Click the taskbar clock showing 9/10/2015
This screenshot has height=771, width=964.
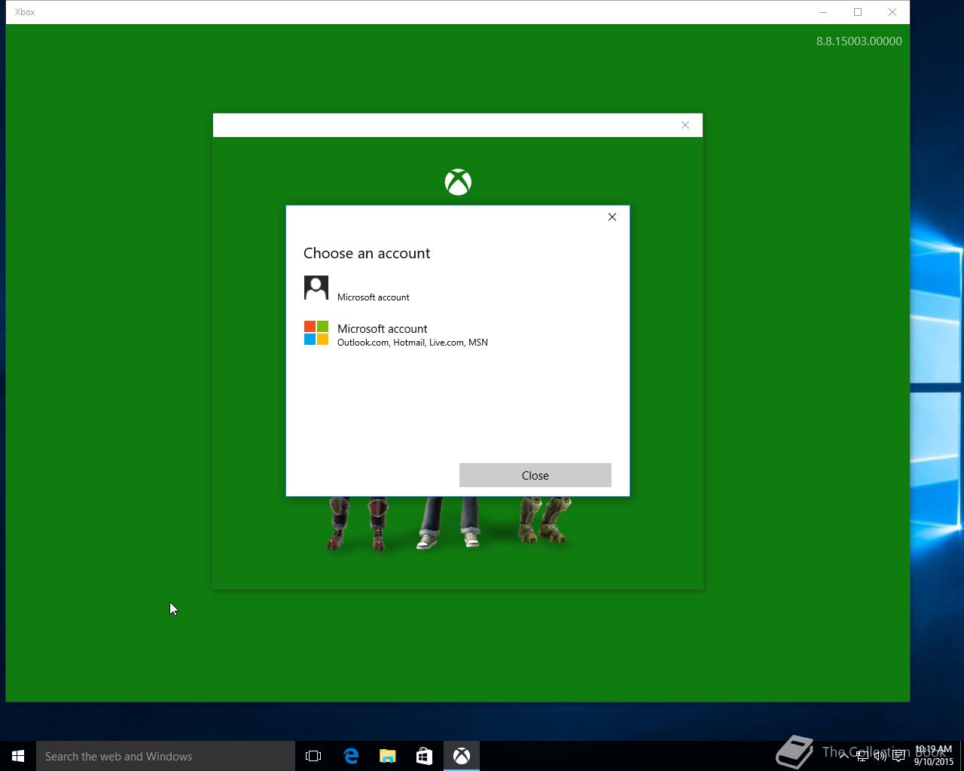(x=934, y=756)
